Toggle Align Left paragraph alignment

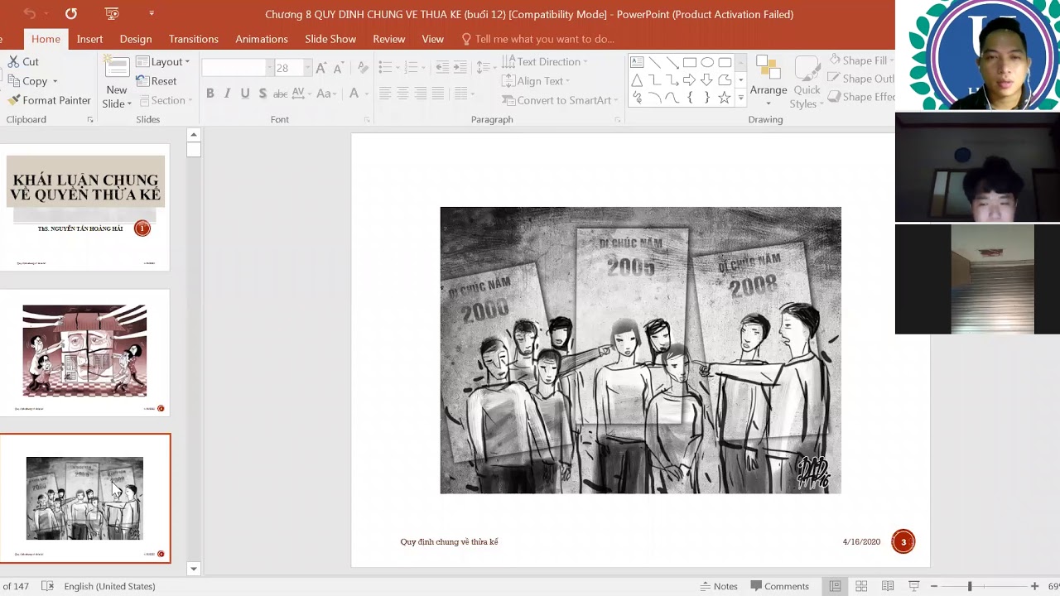click(x=385, y=94)
